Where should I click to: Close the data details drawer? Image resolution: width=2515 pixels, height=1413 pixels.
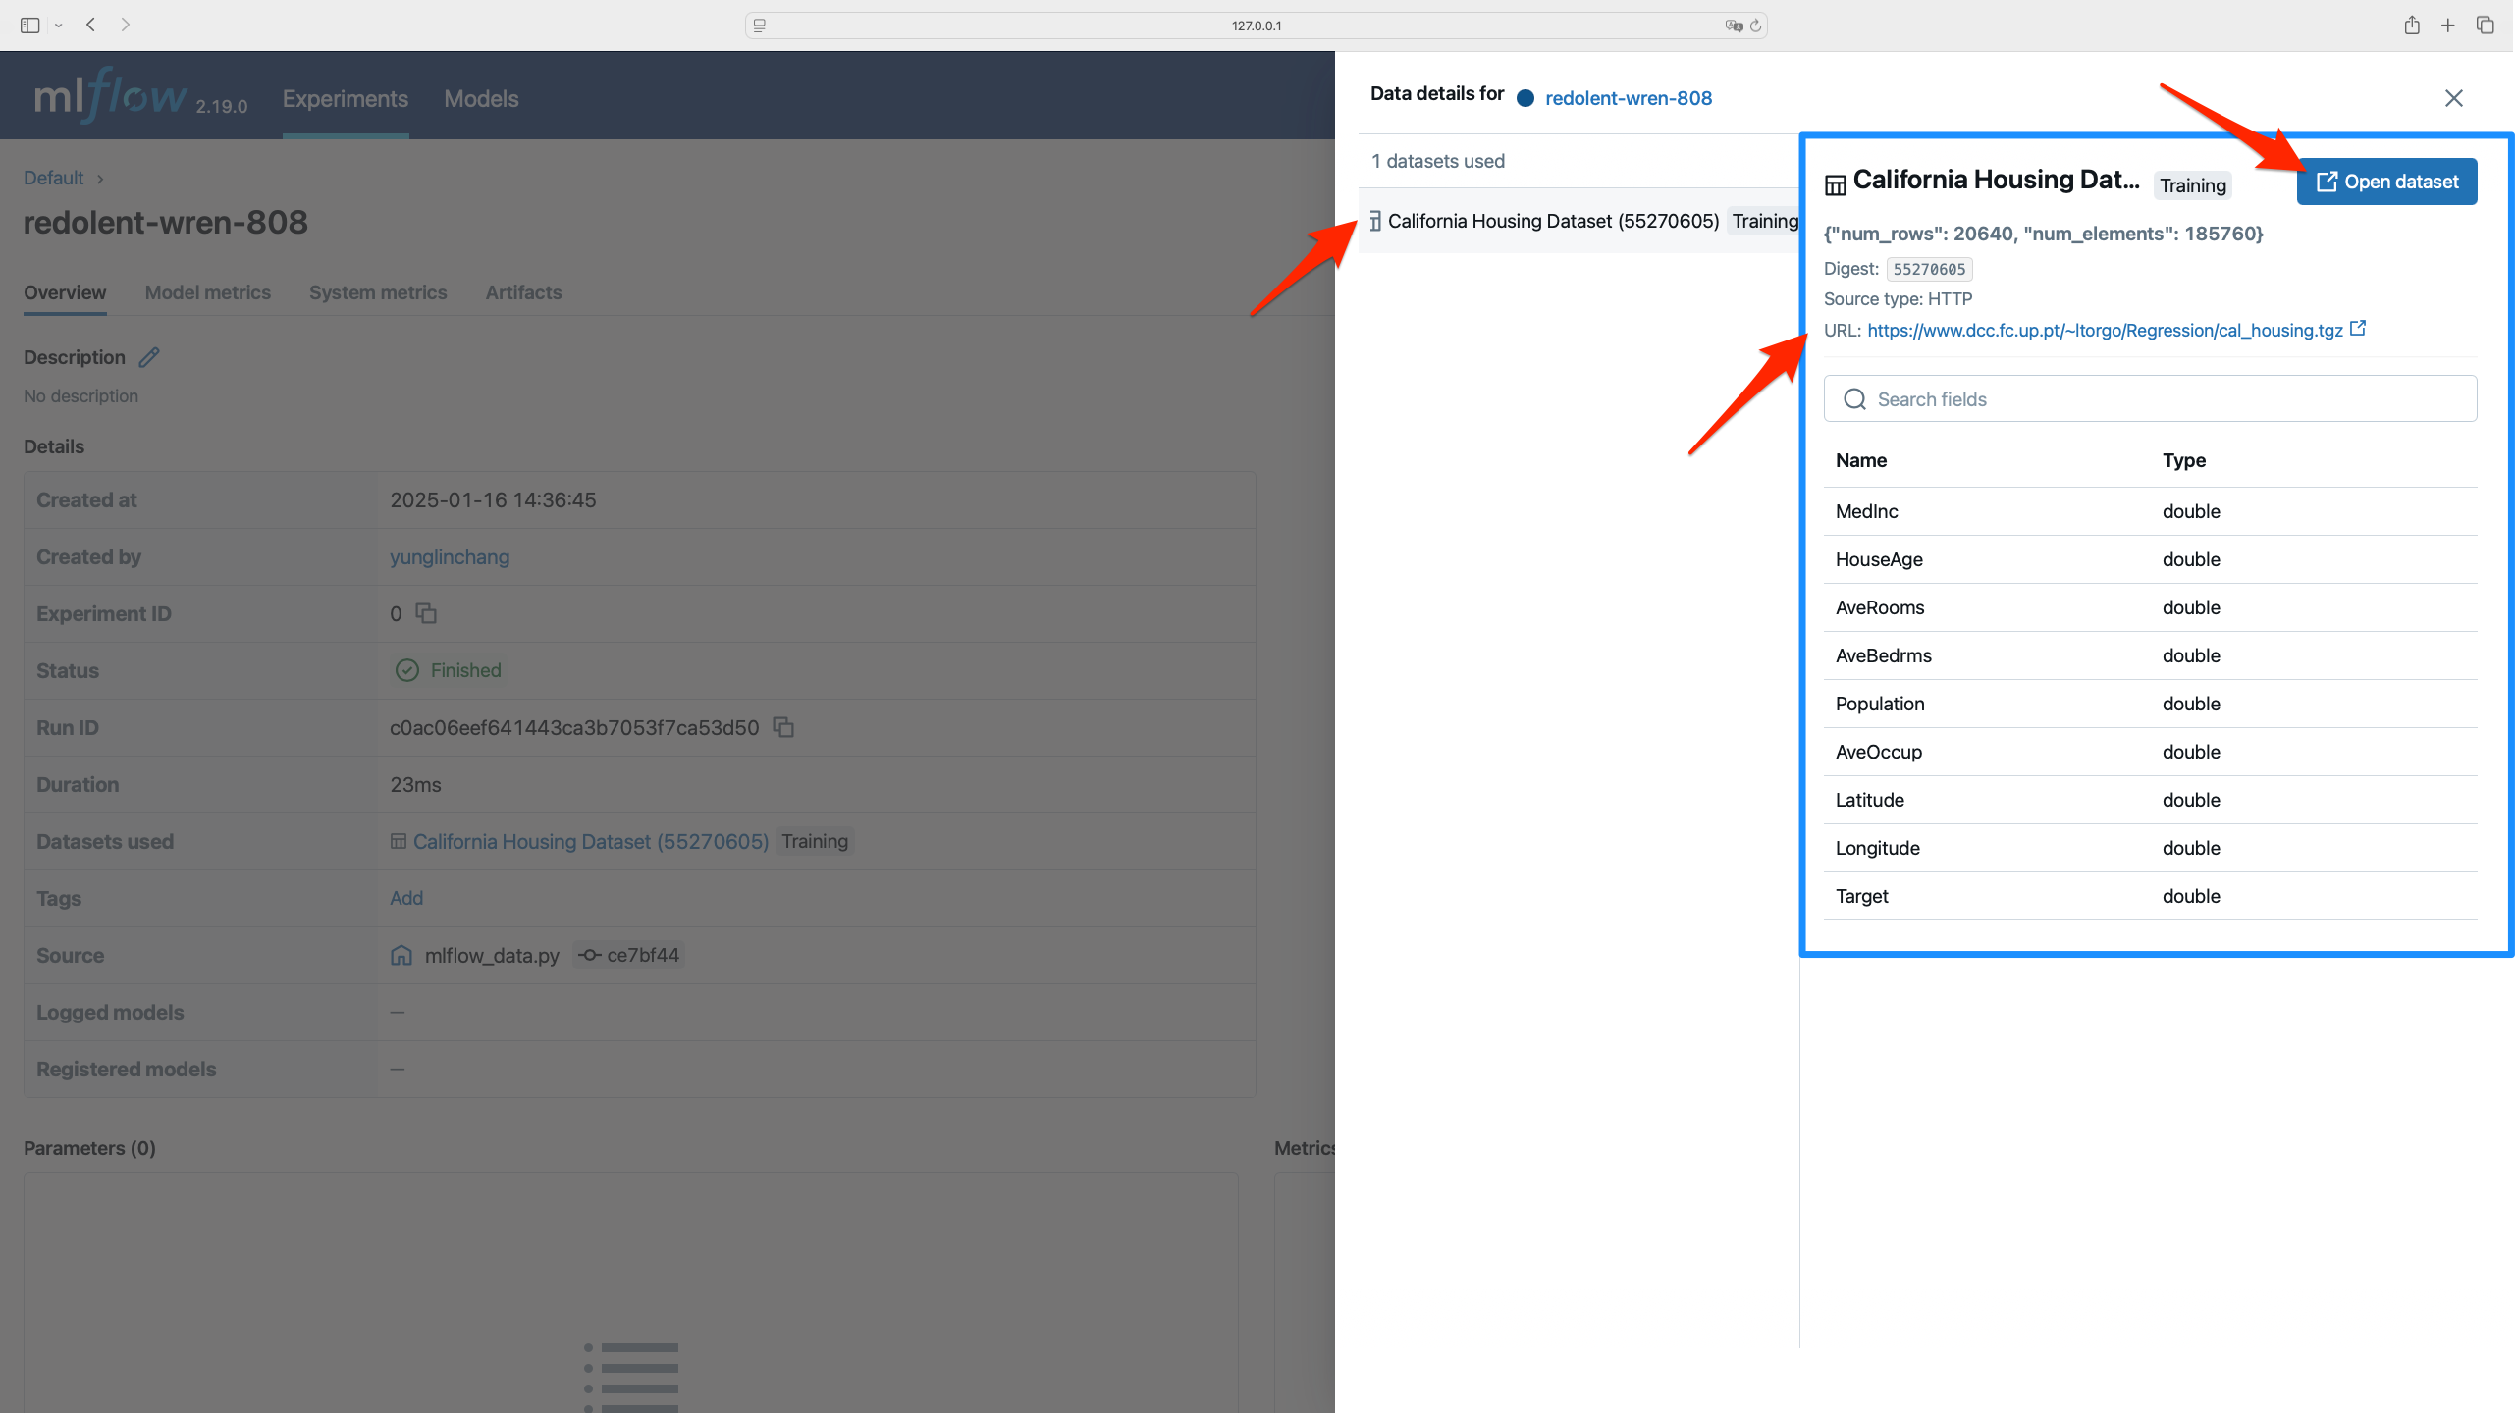pos(2453,98)
